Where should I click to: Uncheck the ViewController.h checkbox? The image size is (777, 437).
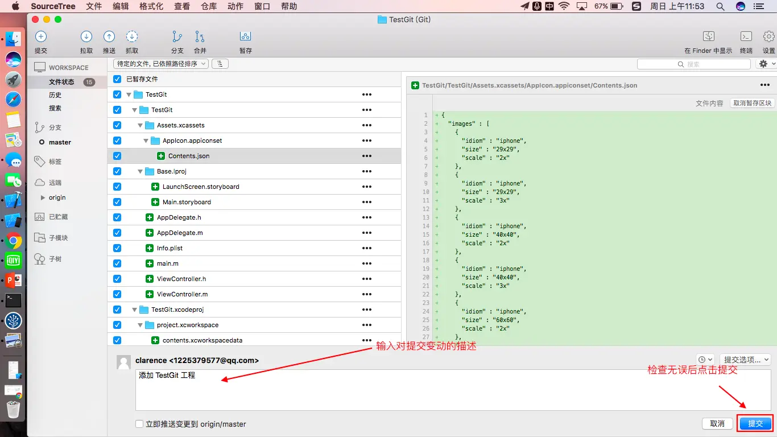tap(117, 279)
